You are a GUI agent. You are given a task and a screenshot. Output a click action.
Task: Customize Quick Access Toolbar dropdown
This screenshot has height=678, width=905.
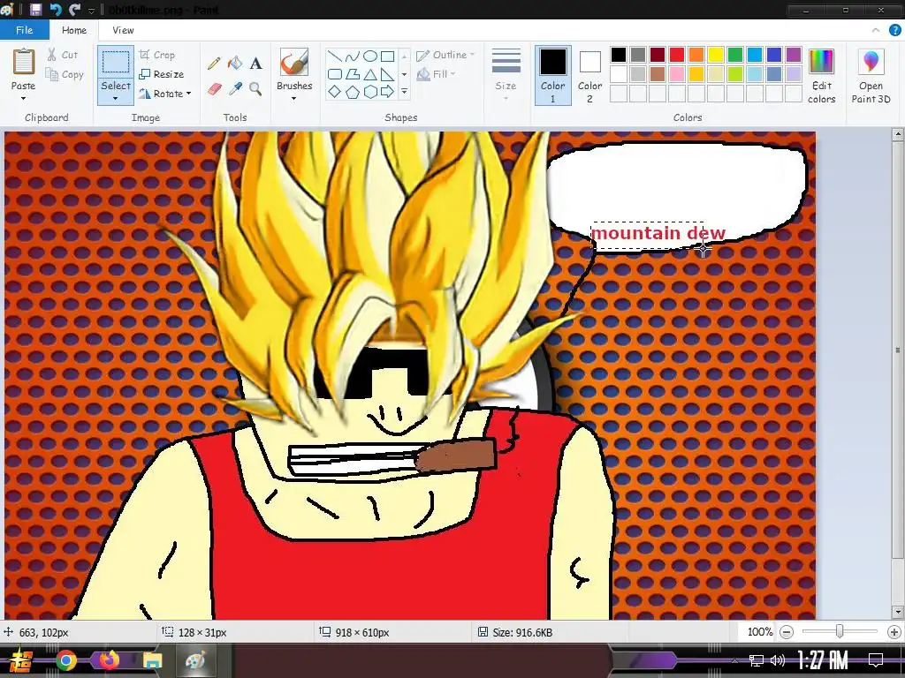(x=91, y=11)
